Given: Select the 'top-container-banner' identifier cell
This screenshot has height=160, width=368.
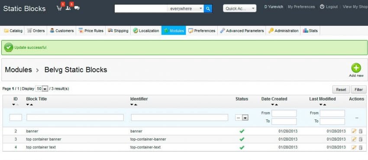Looking at the screenshot, I should pos(148,139).
